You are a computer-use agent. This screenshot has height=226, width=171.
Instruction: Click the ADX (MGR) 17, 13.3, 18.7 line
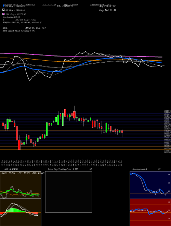24,28
